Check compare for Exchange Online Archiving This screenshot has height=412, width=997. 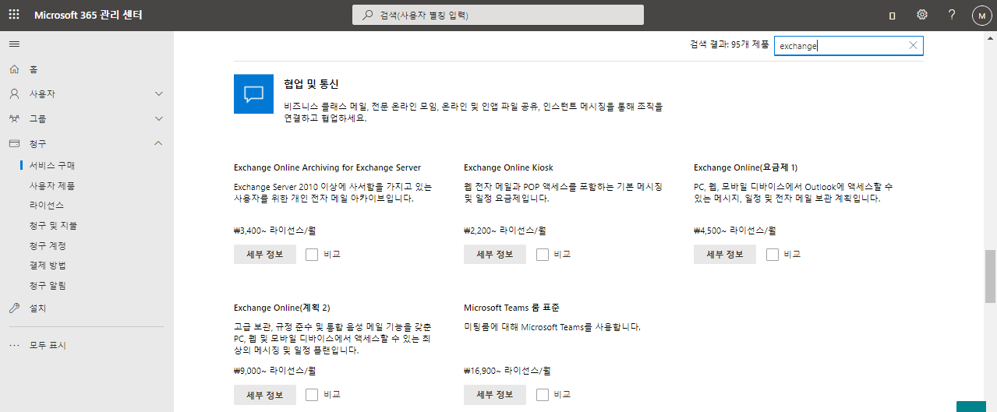pyautogui.click(x=312, y=254)
